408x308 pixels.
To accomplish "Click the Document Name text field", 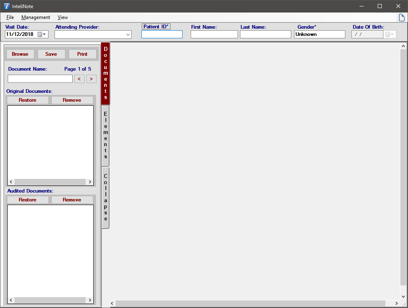I will click(40, 79).
